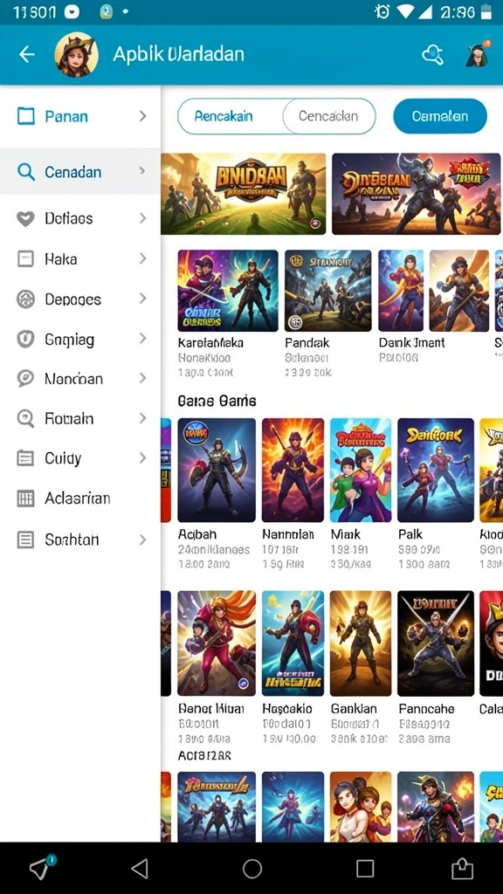The image size is (503, 894).
Task: Open the Pandrak game title link
Action: coord(307,343)
